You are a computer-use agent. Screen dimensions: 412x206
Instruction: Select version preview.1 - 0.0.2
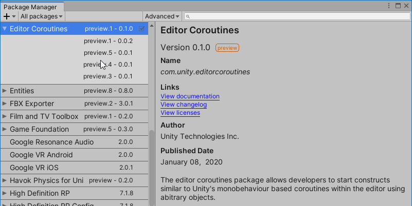click(108, 41)
